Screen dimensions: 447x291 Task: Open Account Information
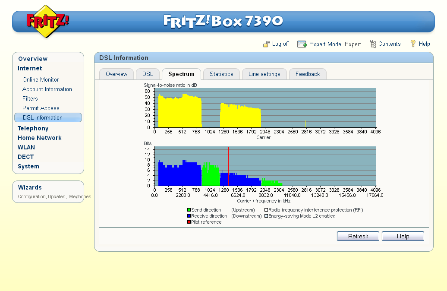pos(47,89)
